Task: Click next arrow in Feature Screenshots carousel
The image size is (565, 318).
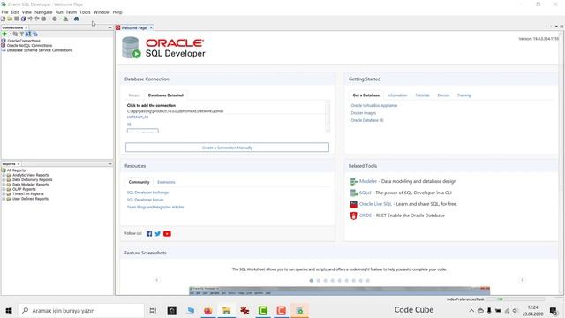Action: [x=522, y=280]
